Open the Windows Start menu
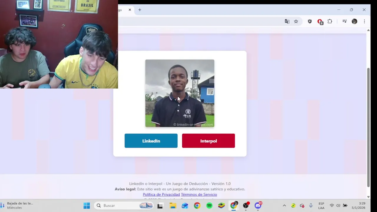 point(87,206)
